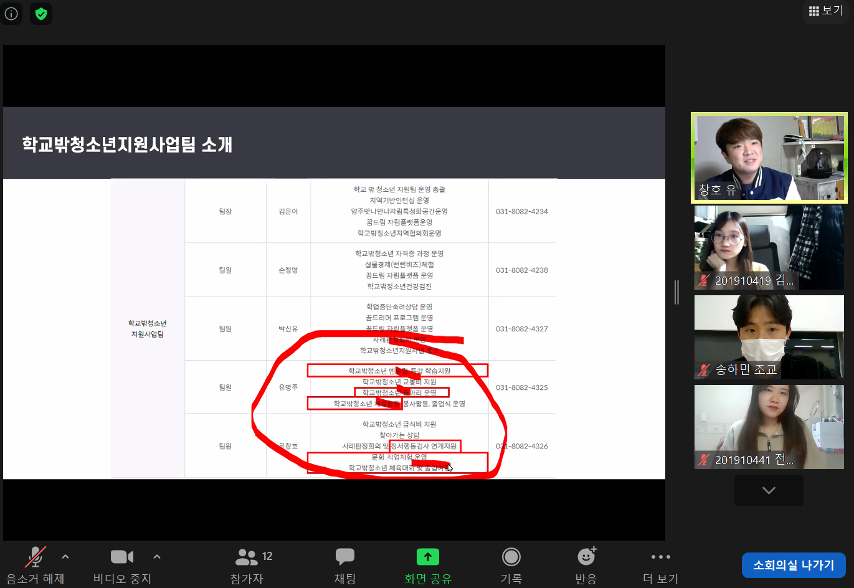Show more participant videos with down chevron

(x=769, y=490)
